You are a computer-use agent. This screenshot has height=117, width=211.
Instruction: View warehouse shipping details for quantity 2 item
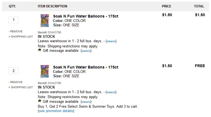tap(111, 92)
